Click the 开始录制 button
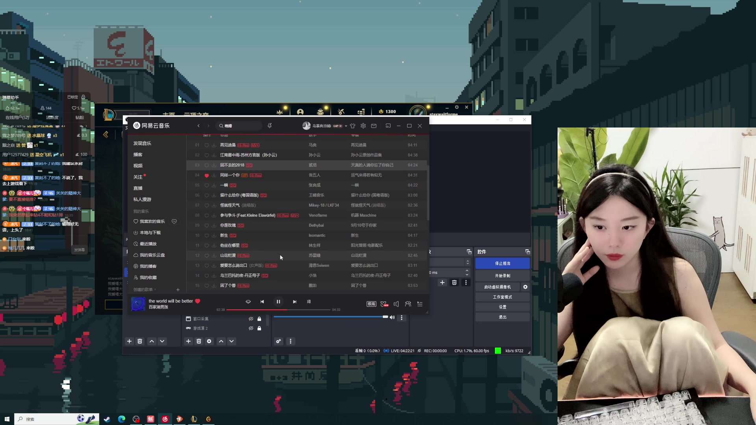Screen dimensions: 756x425 click(502, 275)
